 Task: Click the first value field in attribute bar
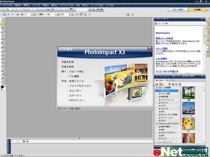[x=28, y=15]
